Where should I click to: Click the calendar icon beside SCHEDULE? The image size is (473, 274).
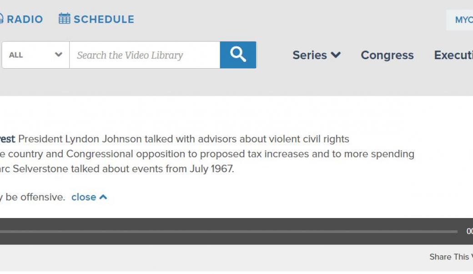pyautogui.click(x=65, y=19)
